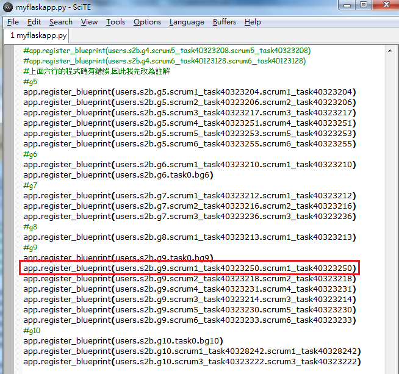The image size is (399, 374).
Task: Click commented line with scrum5_task40323208
Action: [x=167, y=51]
